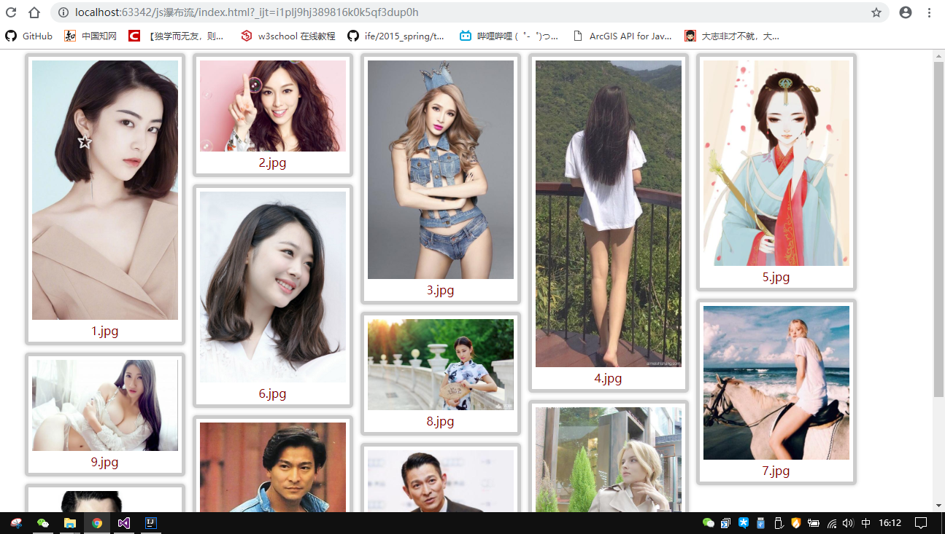This screenshot has width=945, height=534.
Task: Click the scrollbar down arrow
Action: click(x=938, y=506)
